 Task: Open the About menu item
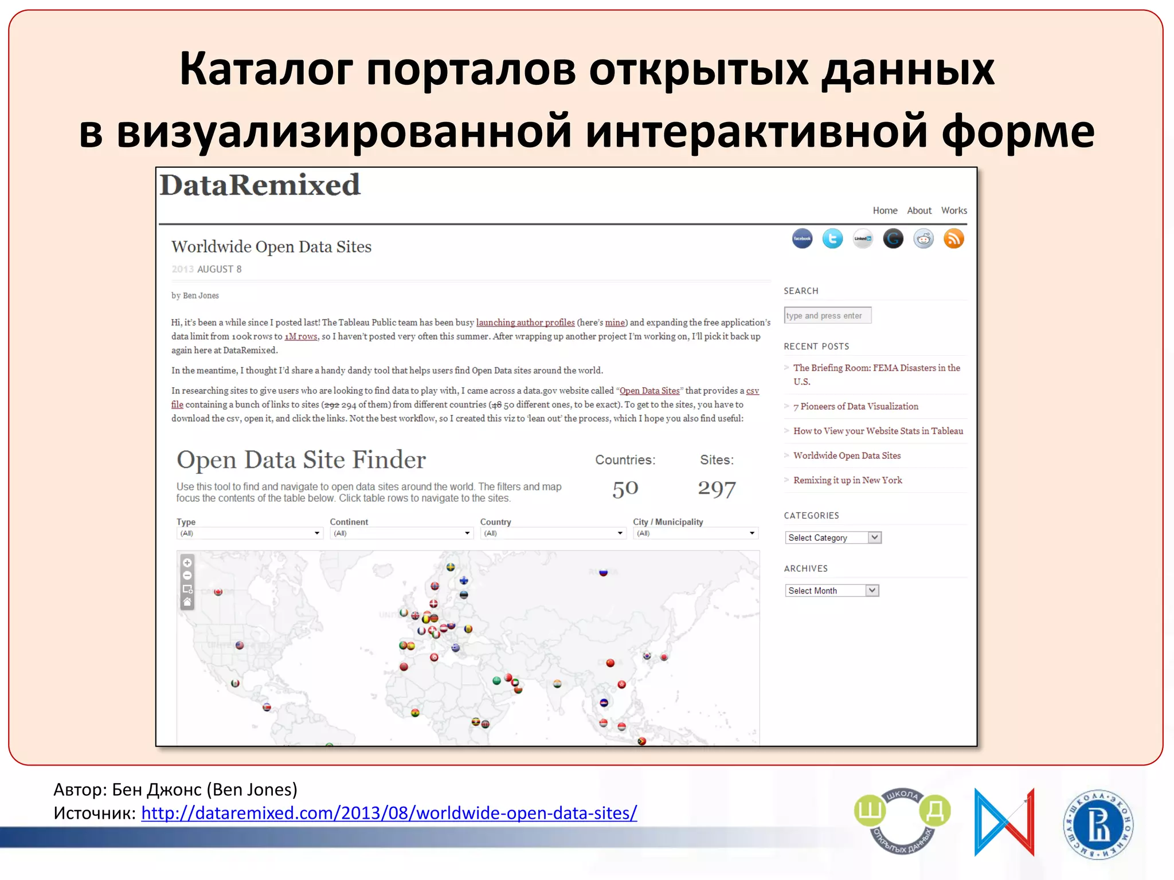919,210
